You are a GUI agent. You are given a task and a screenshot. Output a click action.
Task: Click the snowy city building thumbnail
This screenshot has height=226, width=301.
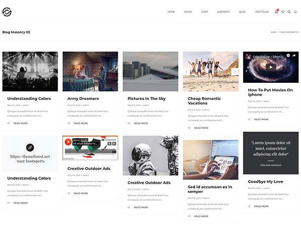(x=150, y=71)
